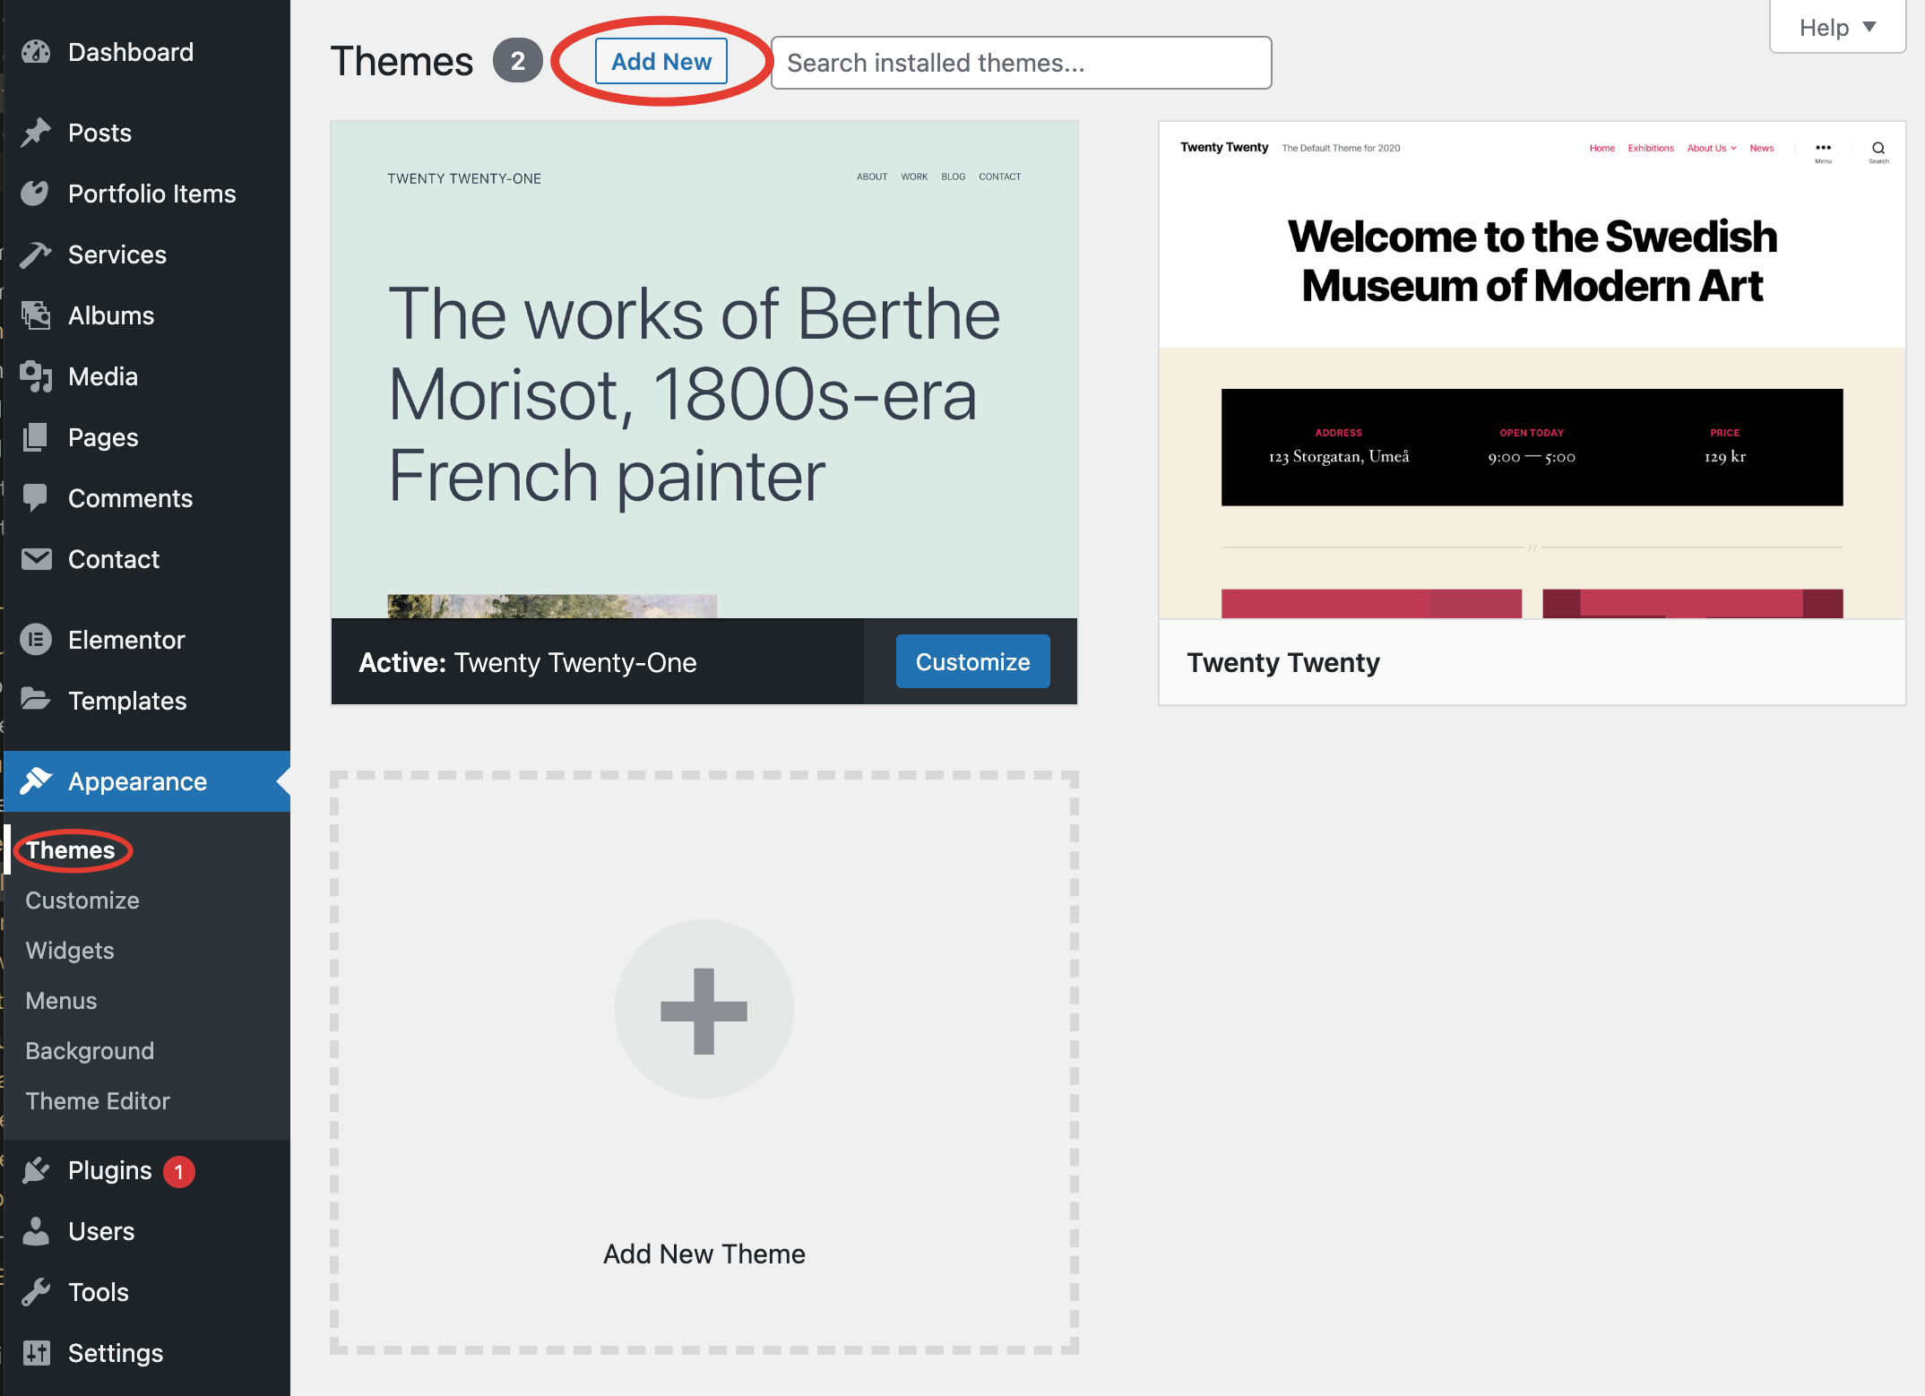Image resolution: width=1925 pixels, height=1396 pixels.
Task: Go to Theme Editor submenu
Action: [98, 1101]
